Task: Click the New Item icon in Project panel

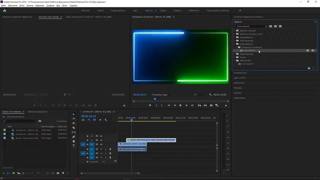Action: [63, 173]
